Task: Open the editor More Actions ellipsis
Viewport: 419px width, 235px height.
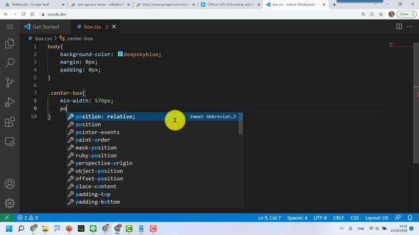Action: click(x=410, y=27)
